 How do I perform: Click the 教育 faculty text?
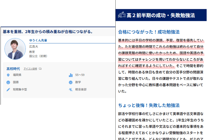32,52
